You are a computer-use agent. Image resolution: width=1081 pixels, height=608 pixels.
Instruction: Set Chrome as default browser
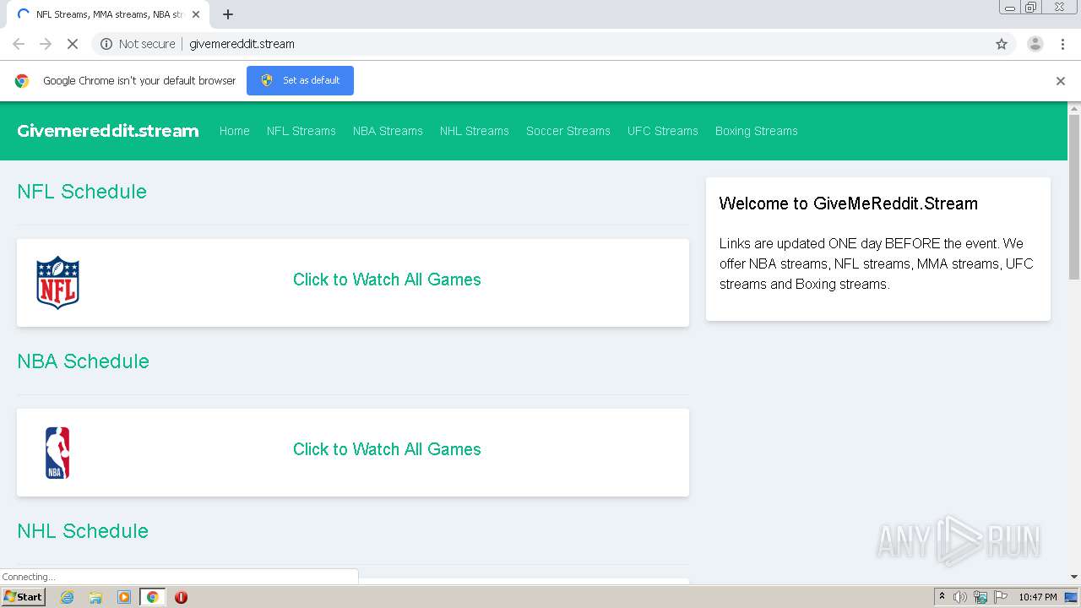[300, 80]
